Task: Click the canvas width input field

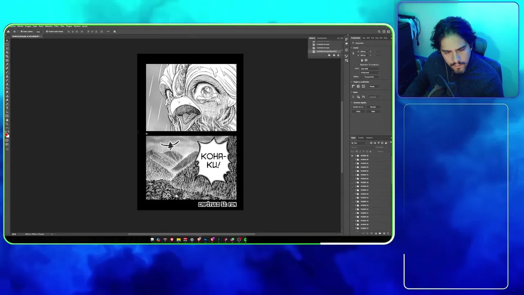Action: [x=364, y=52]
